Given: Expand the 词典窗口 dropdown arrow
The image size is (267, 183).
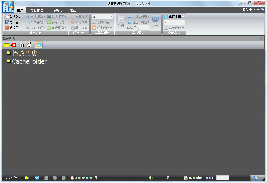Looking at the screenshot, I should click(24, 22).
